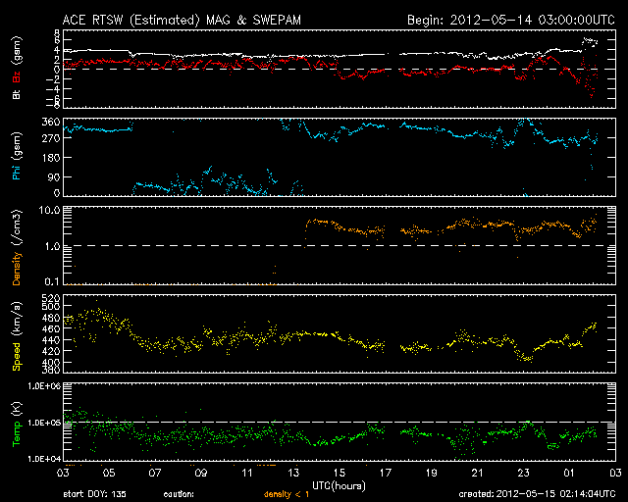This screenshot has width=628, height=502.
Task: Click the 'UTC(hours)' x-axis label
Action: click(x=339, y=486)
